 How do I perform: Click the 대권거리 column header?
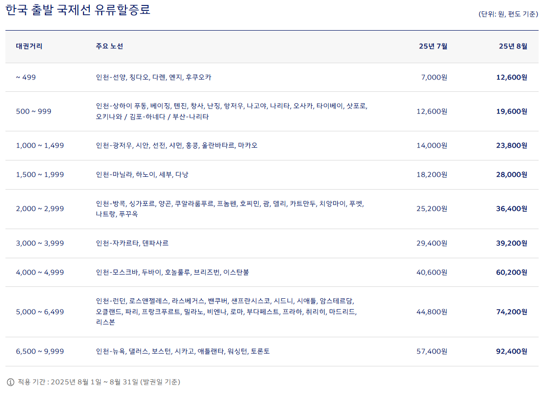click(x=29, y=46)
